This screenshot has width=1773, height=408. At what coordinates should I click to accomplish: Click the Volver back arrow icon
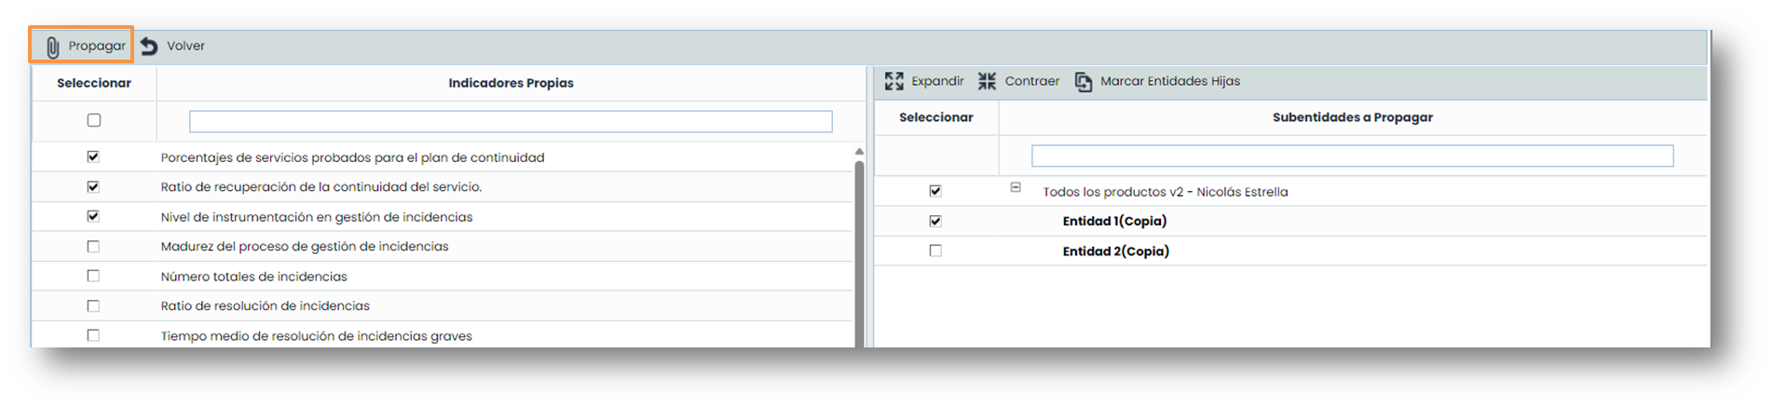point(149,46)
